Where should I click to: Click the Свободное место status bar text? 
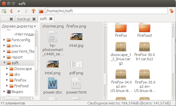pos(129,103)
